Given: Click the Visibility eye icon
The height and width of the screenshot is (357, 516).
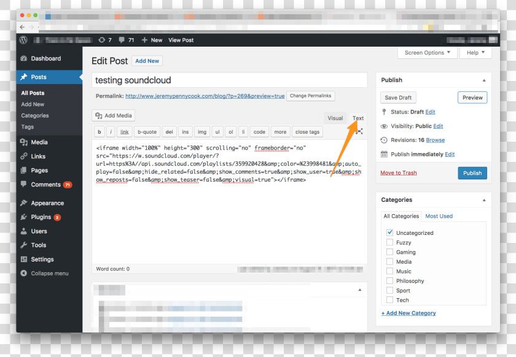Looking at the screenshot, I should pos(384,126).
